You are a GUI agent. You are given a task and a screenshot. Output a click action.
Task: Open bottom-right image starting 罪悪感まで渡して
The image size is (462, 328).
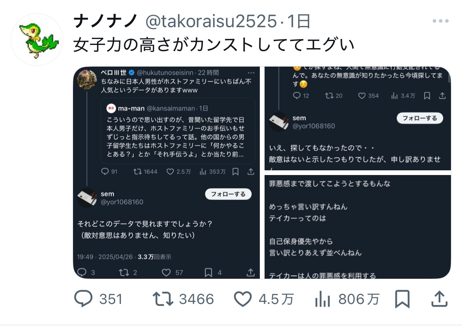click(358, 227)
